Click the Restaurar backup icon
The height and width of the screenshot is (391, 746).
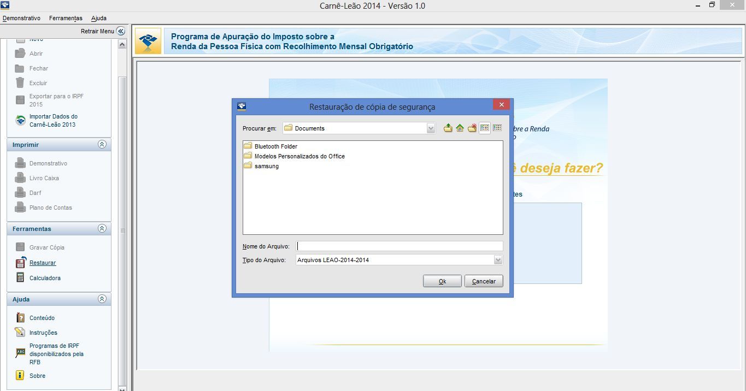point(20,263)
